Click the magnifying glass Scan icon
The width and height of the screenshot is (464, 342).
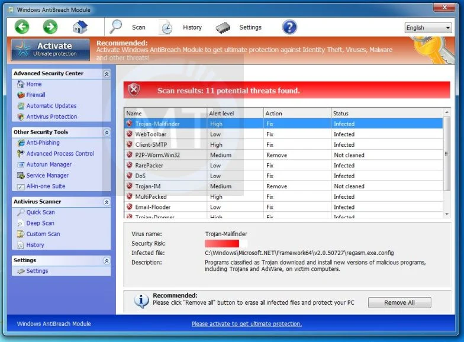pos(116,27)
